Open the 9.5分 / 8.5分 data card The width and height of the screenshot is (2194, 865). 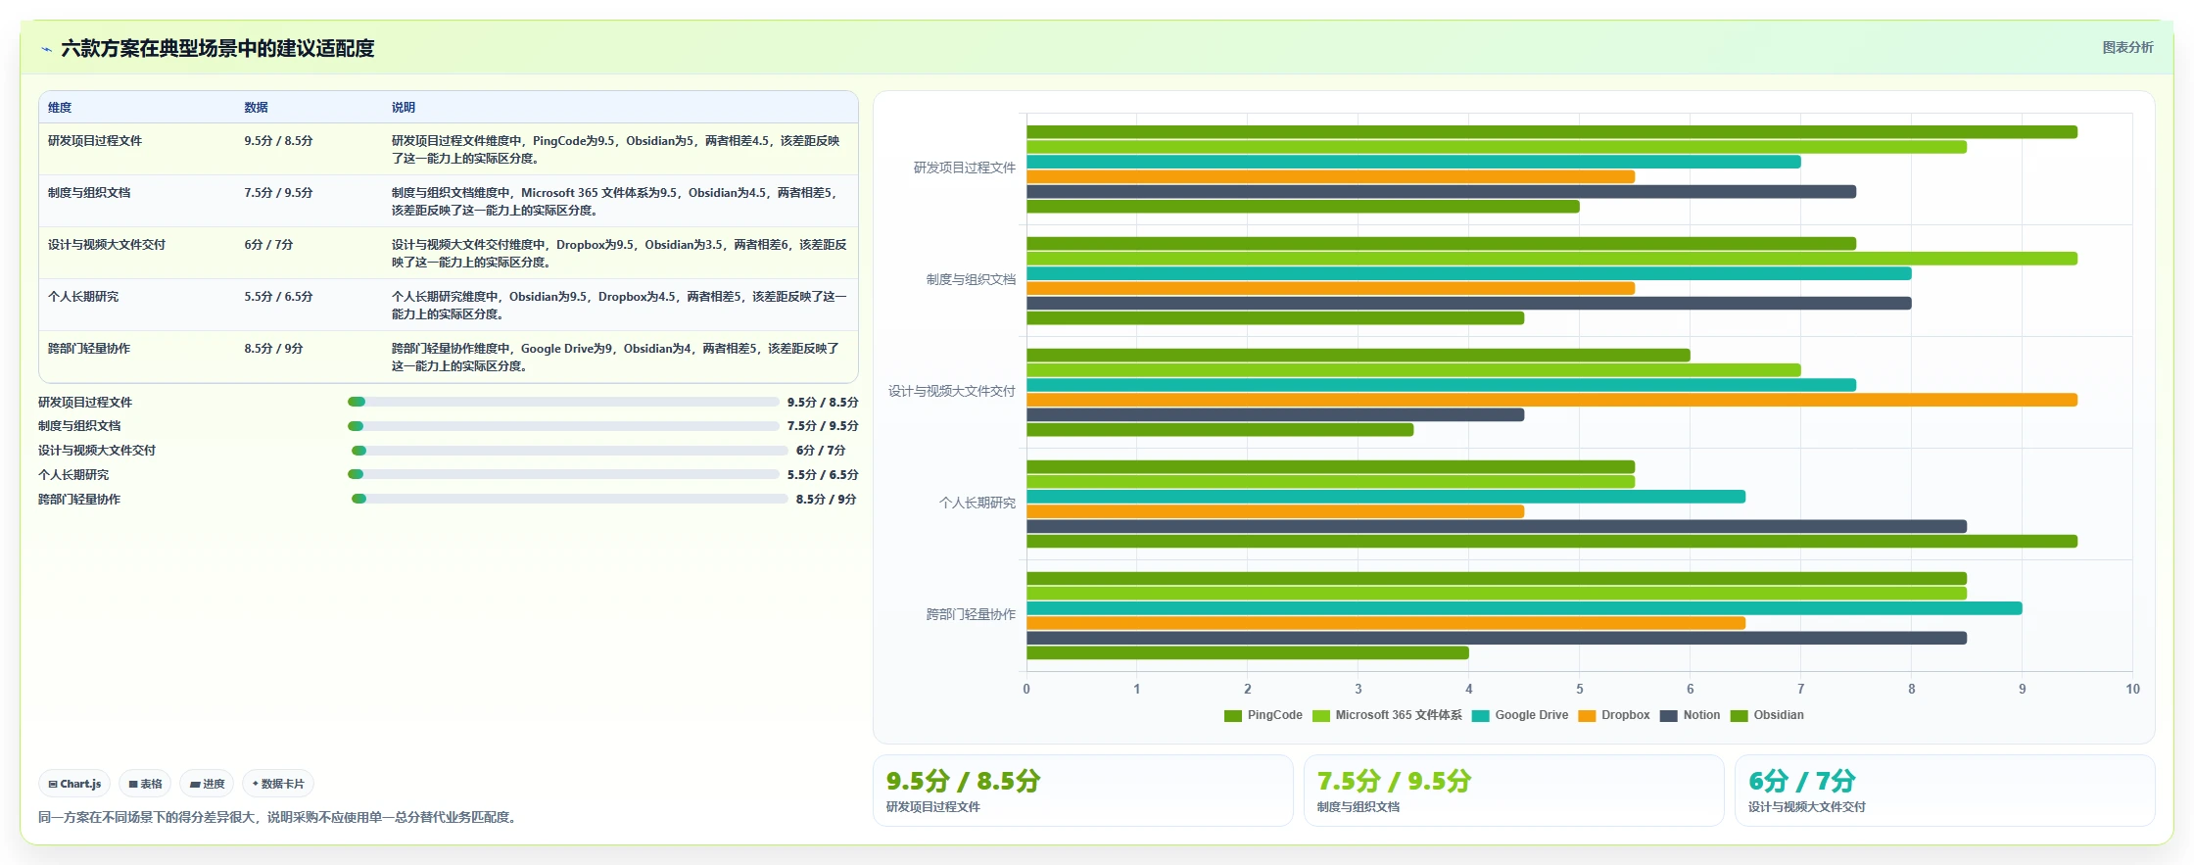pyautogui.click(x=1082, y=791)
